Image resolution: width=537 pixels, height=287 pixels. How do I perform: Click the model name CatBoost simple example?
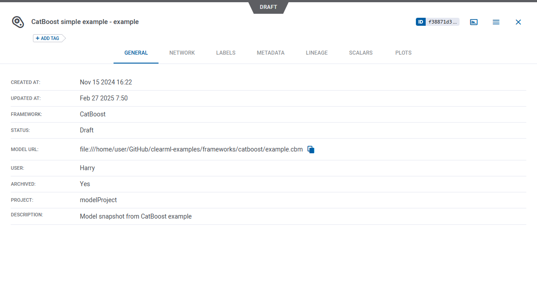pos(85,22)
